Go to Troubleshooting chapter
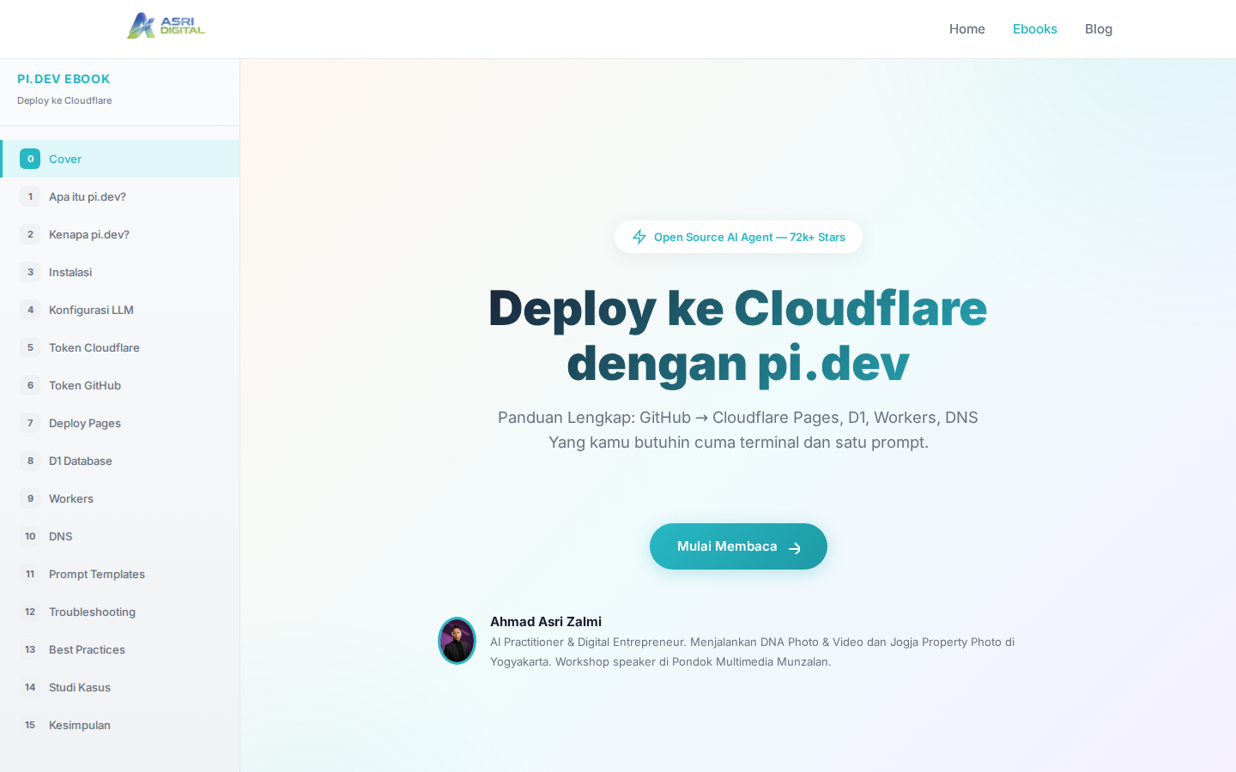Viewport: 1236px width, 772px height. pos(120,612)
